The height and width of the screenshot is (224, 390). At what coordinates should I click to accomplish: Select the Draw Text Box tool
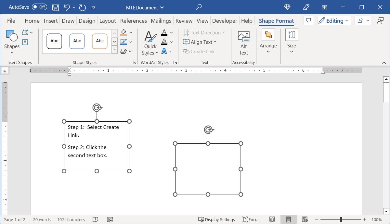[25, 42]
